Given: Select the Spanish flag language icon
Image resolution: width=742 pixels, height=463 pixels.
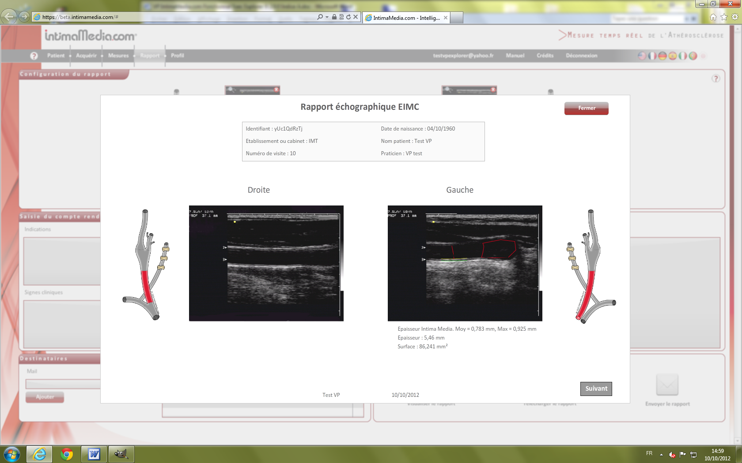Looking at the screenshot, I should (x=672, y=56).
